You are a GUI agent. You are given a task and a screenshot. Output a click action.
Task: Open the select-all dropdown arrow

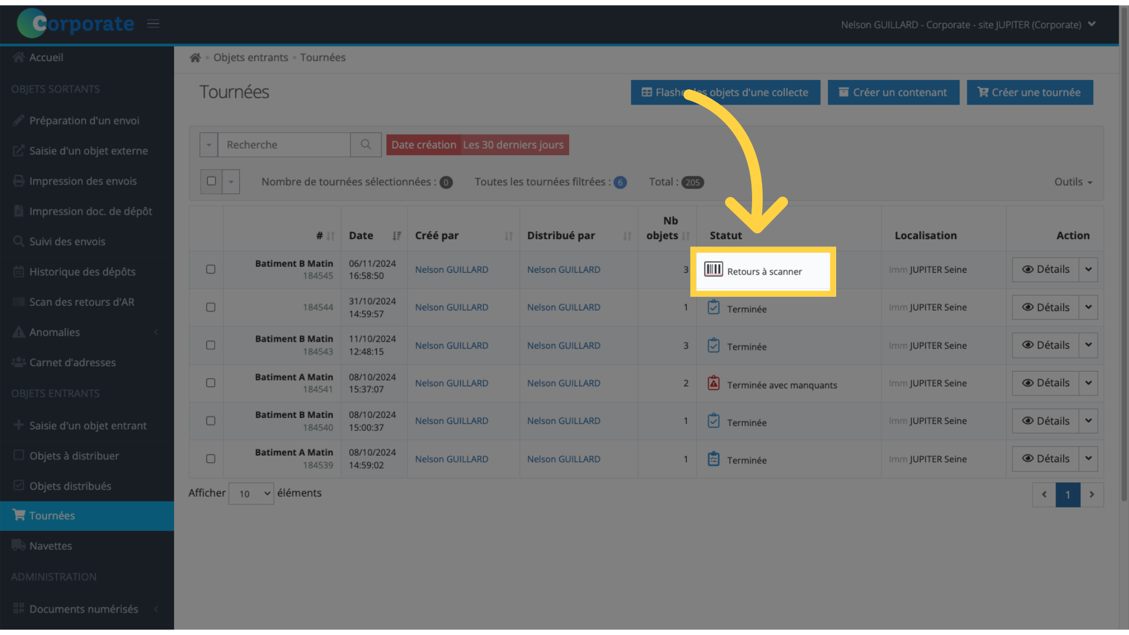[x=231, y=182]
